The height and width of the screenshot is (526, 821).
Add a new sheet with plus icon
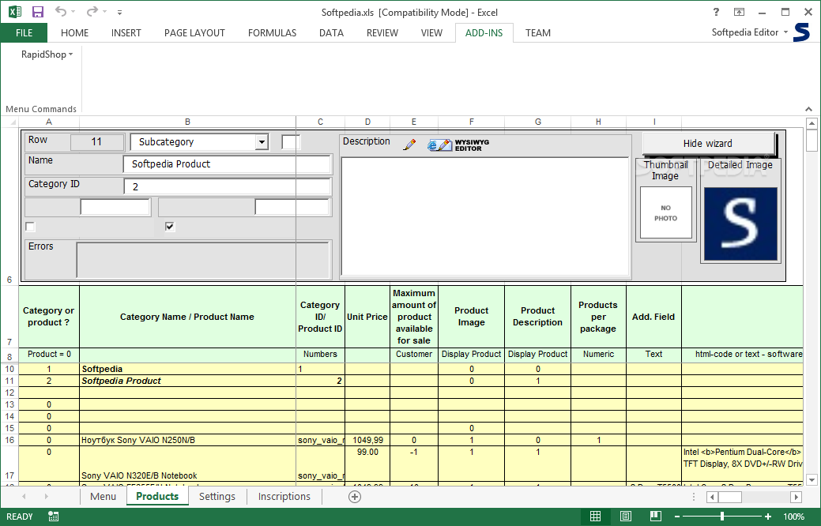[x=355, y=497]
